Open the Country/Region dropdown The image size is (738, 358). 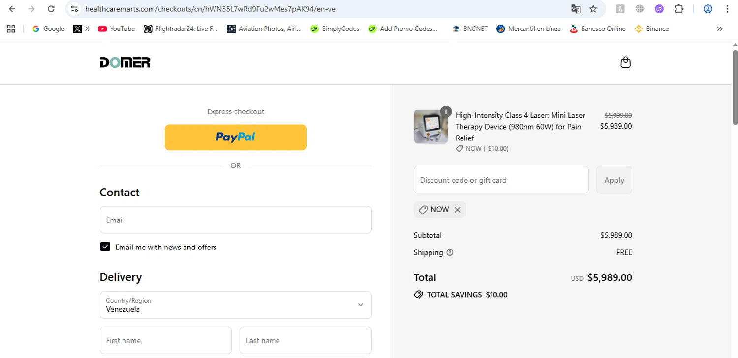pyautogui.click(x=236, y=305)
